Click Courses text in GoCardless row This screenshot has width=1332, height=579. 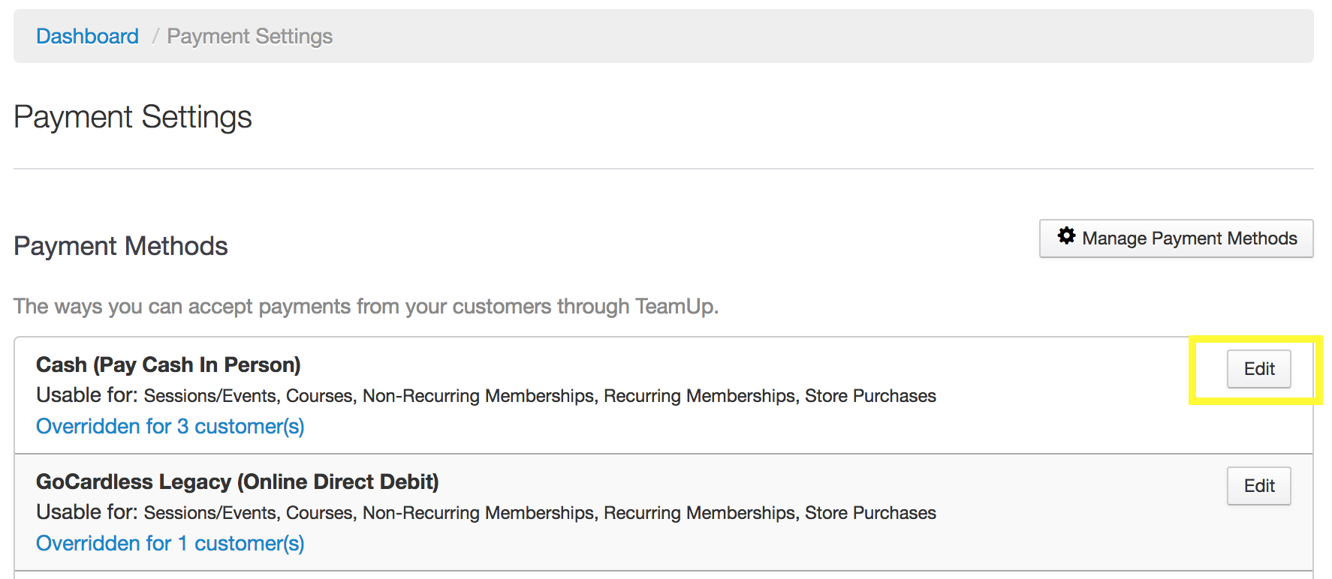(x=319, y=513)
